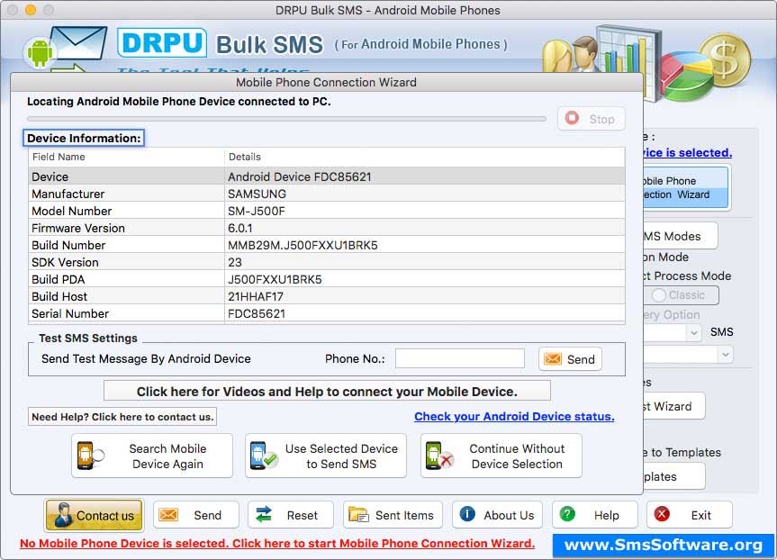Select the Classic radio button in main window

point(658,295)
